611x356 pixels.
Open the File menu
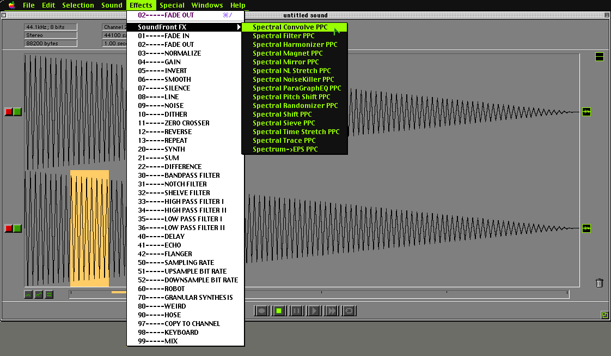28,5
